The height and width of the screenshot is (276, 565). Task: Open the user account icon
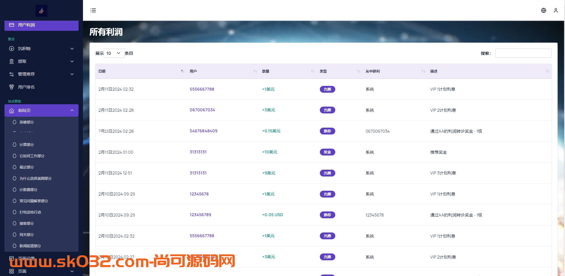click(556, 10)
